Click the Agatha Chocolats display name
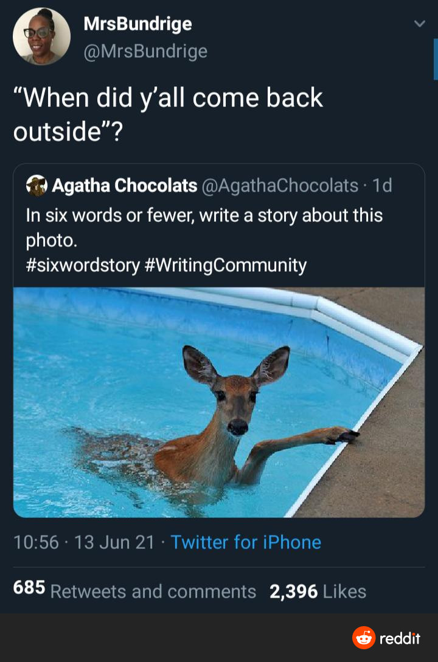 pos(125,185)
